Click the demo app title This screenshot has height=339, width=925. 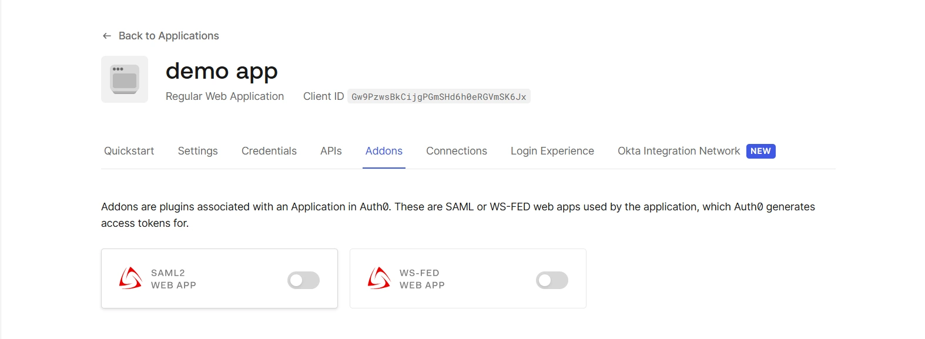pos(222,71)
